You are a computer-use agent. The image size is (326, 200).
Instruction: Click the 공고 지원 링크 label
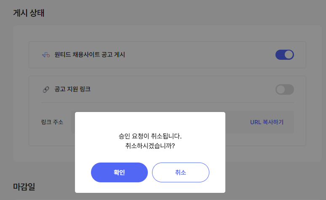[x=72, y=89]
